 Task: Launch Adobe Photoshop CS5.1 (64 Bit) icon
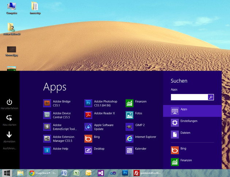(88, 103)
